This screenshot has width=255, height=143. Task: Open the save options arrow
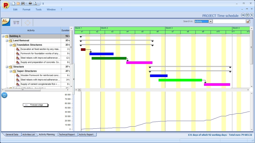[x=26, y=3]
